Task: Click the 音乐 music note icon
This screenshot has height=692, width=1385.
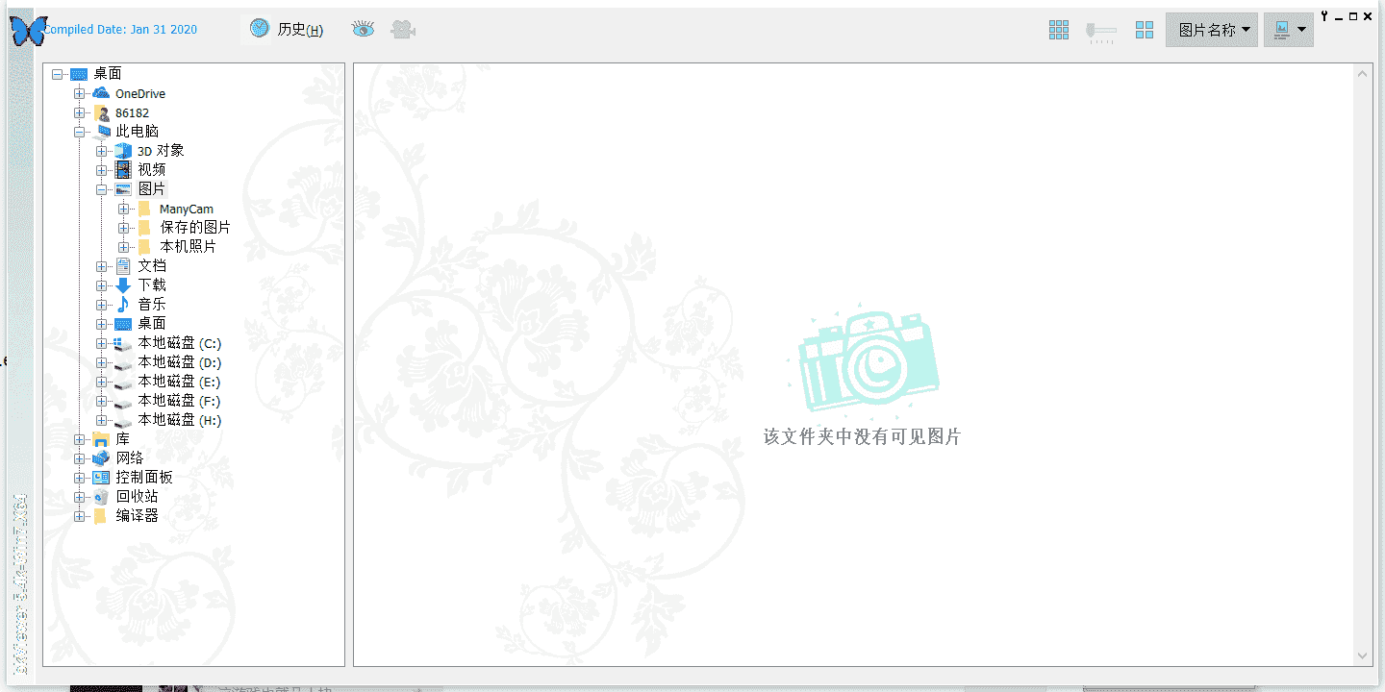Action: tap(123, 305)
